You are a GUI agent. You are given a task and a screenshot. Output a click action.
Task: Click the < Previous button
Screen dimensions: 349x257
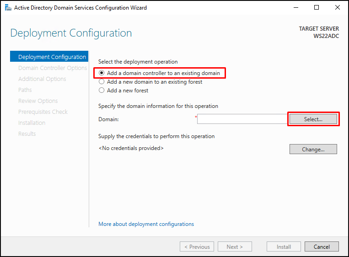coord(197,247)
